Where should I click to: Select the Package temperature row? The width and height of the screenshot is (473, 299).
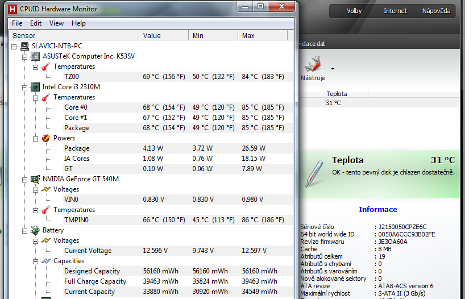pos(178,128)
